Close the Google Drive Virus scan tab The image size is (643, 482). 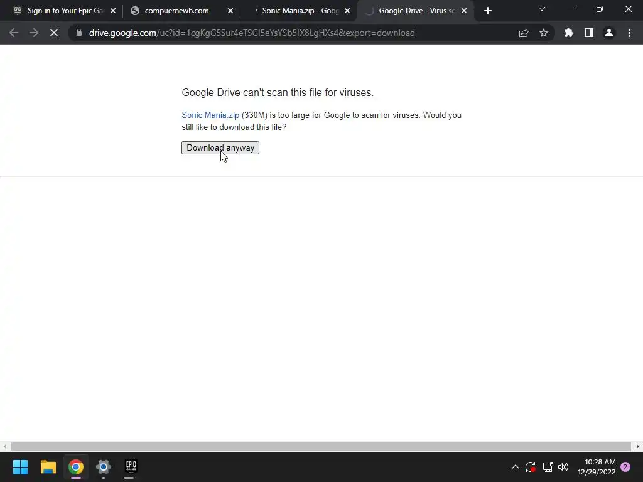(464, 11)
